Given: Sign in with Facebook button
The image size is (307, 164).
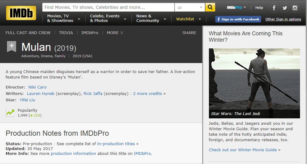Looking at the screenshot, I should click(x=238, y=19).
